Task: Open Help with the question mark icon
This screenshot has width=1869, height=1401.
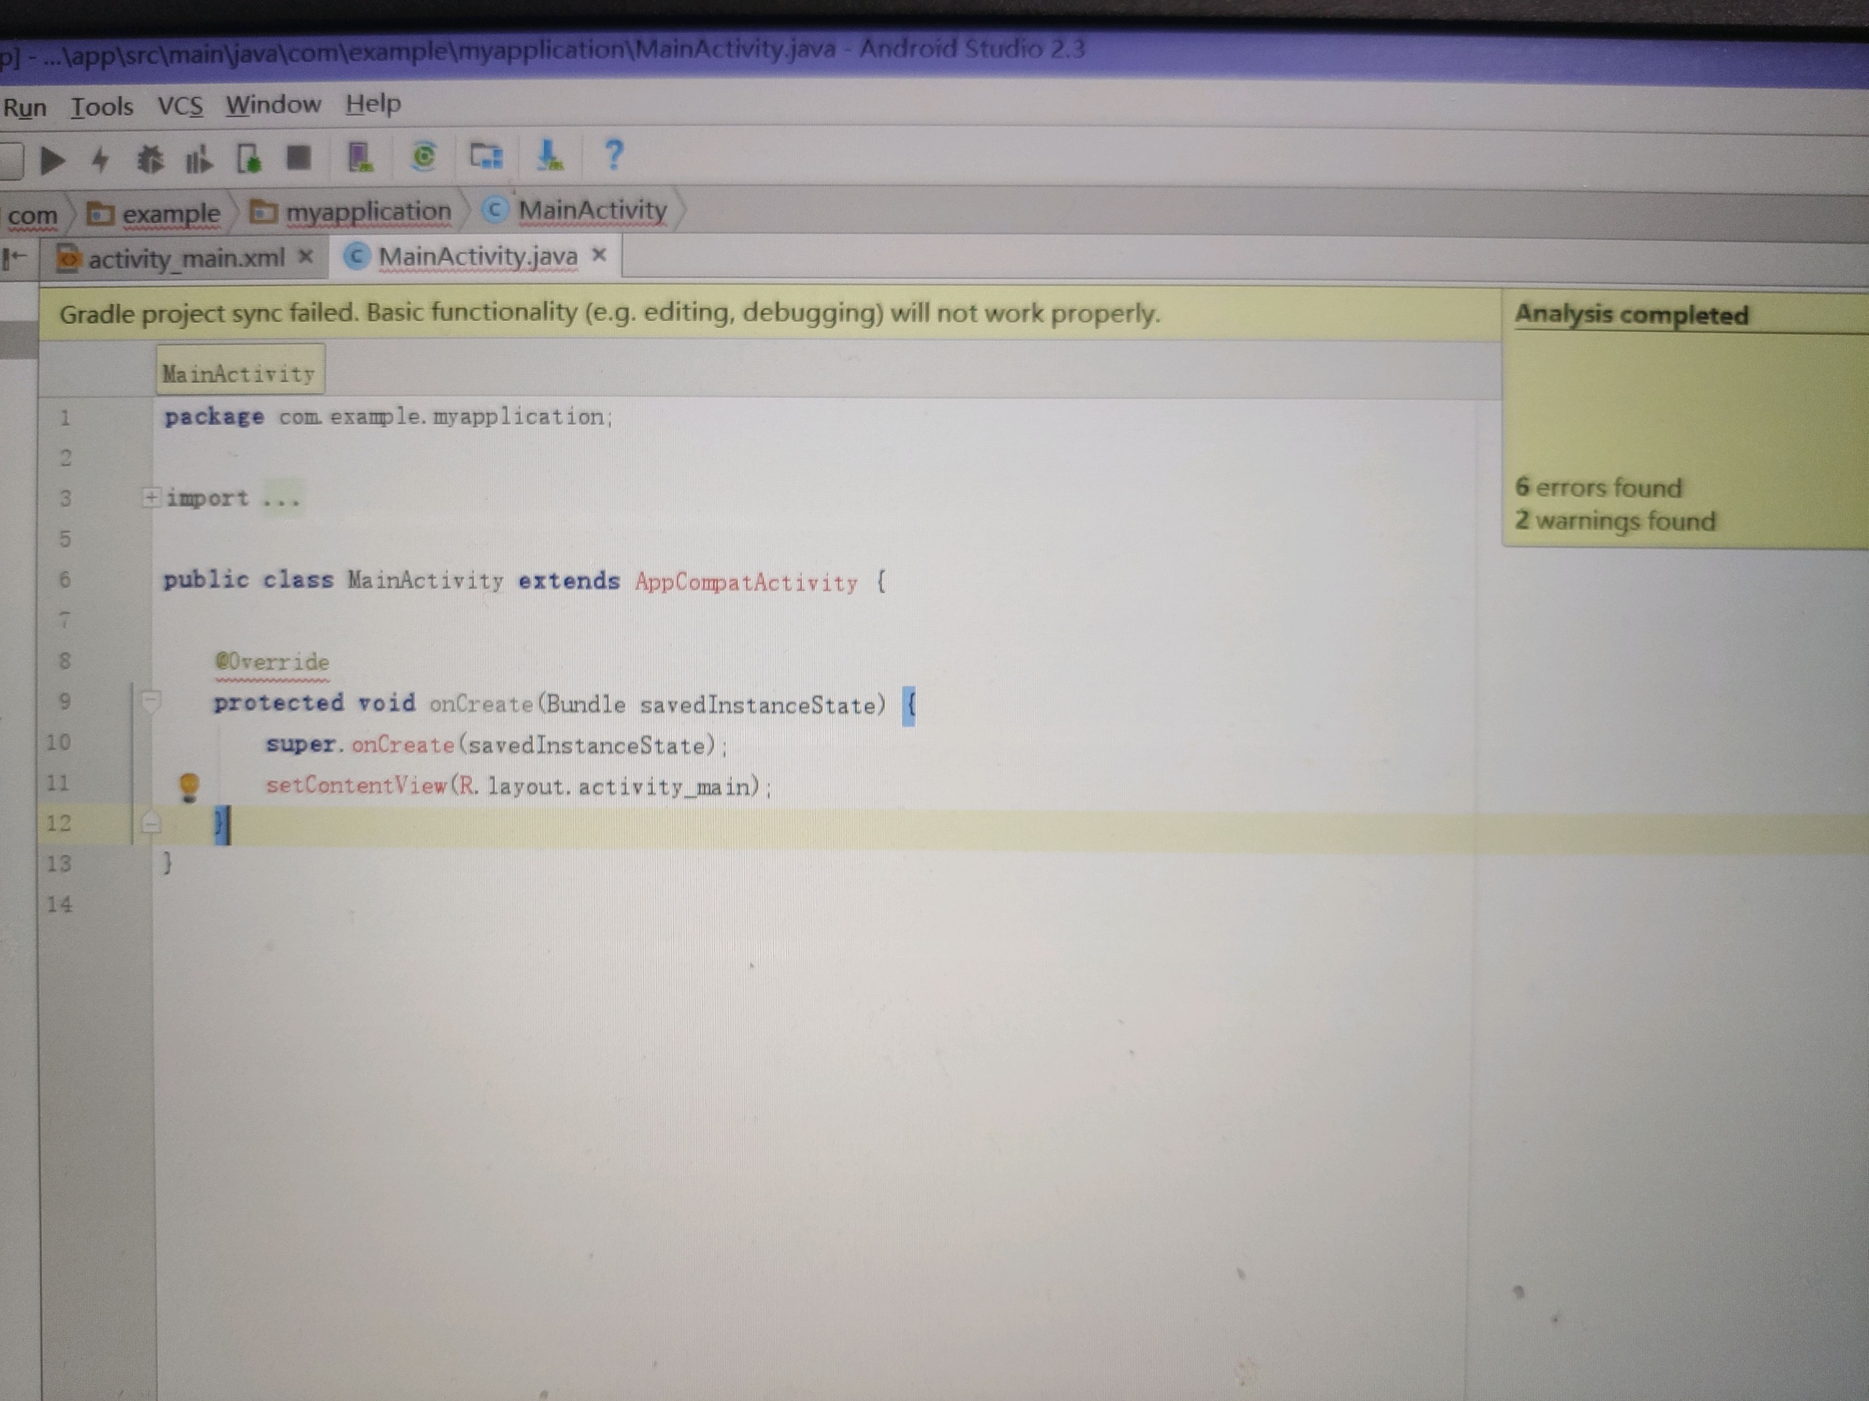Action: [614, 155]
